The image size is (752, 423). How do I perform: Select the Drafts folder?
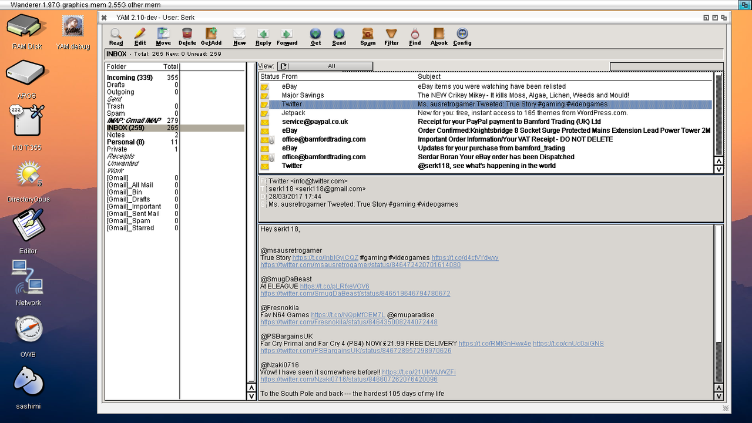point(143,85)
